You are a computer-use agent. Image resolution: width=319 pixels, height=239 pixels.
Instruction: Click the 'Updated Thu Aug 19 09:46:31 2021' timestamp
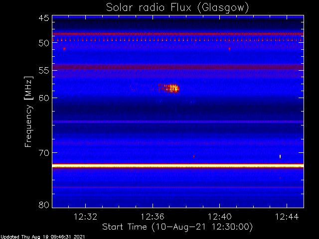pos(42,237)
